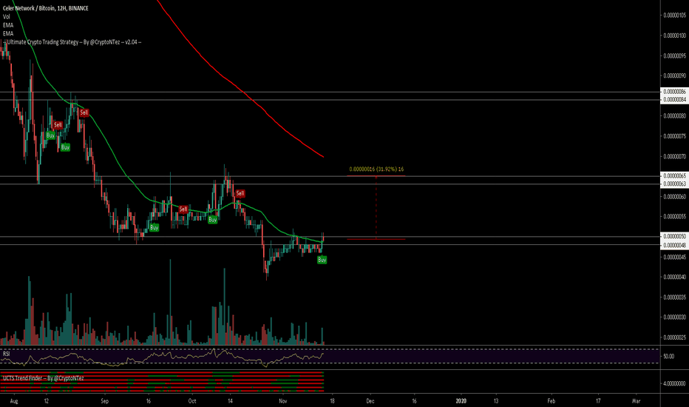Click the 0.00000070 price axis label
The image size is (689, 407).
click(x=674, y=156)
